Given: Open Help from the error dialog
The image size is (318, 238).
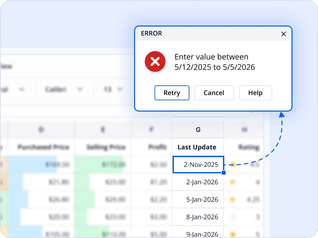Looking at the screenshot, I should tap(255, 93).
